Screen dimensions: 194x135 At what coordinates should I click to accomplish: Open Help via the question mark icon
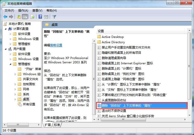point(40,17)
